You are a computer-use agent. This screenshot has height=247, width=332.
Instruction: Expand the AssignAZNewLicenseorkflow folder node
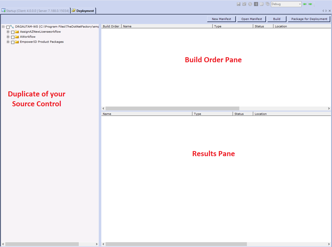click(8, 32)
